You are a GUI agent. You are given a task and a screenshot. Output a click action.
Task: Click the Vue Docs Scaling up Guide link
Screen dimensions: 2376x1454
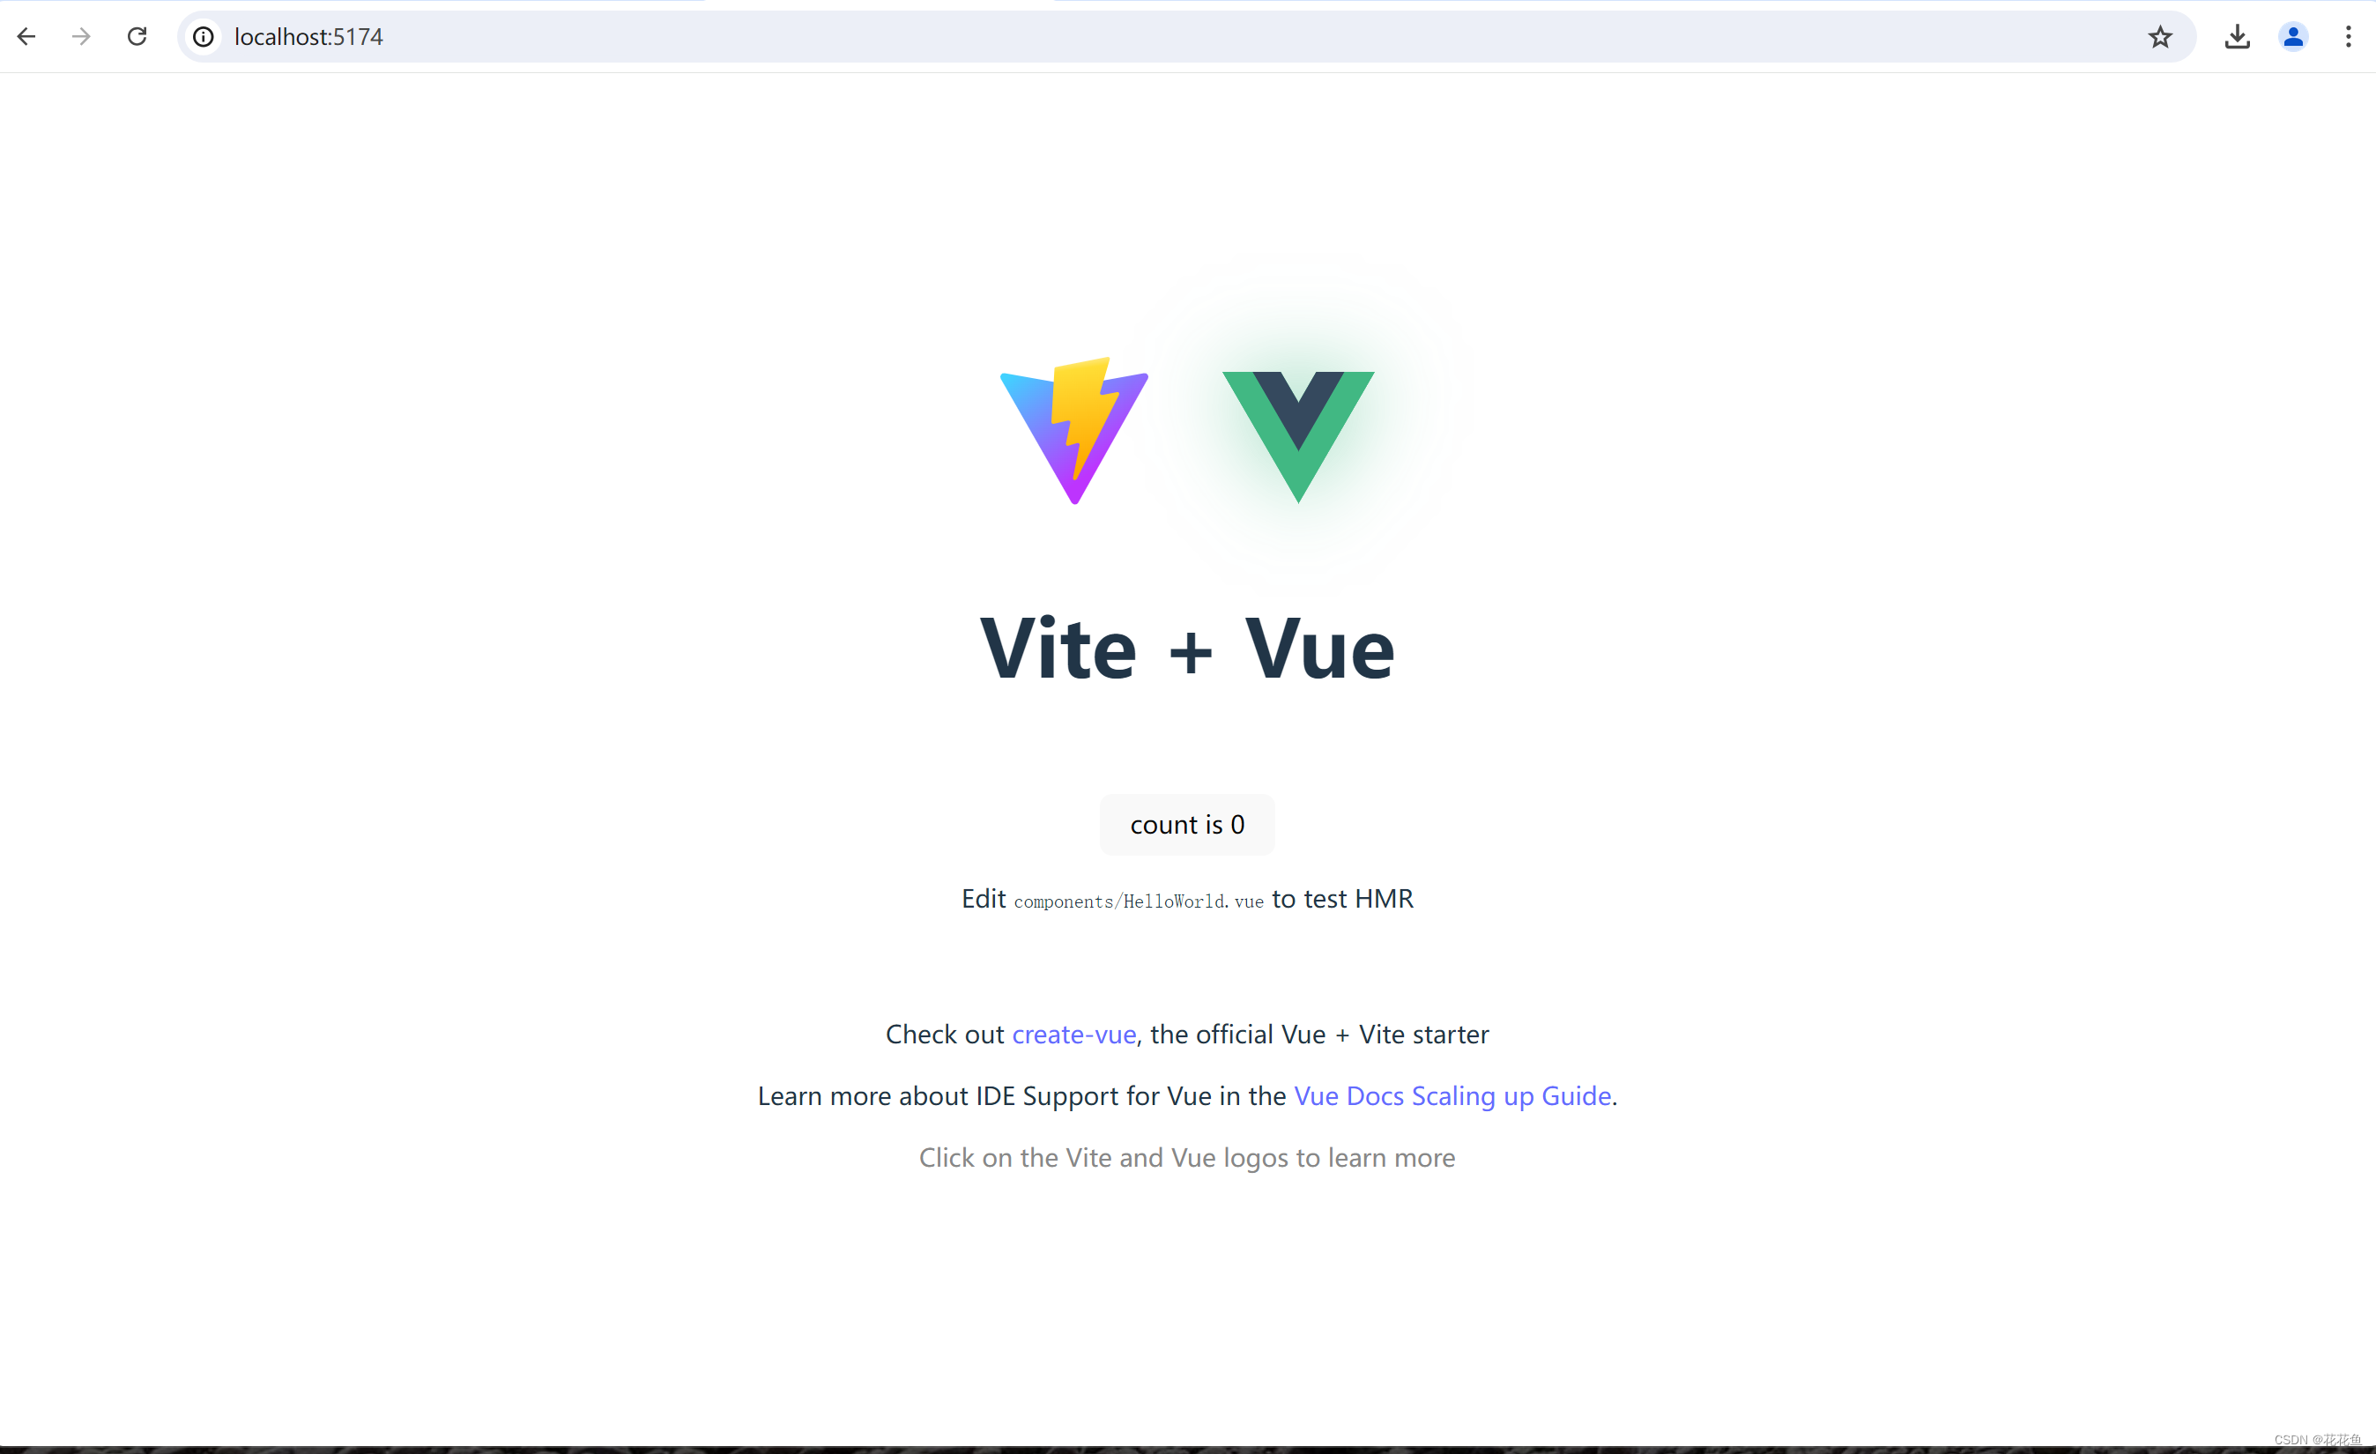coord(1450,1094)
